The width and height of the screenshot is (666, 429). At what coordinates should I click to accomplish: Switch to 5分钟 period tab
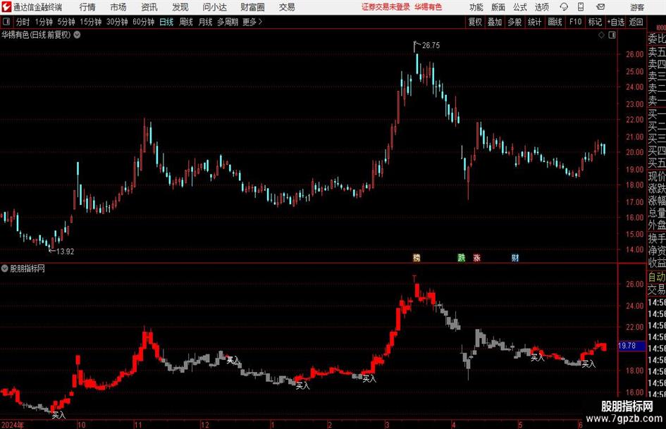click(x=66, y=22)
